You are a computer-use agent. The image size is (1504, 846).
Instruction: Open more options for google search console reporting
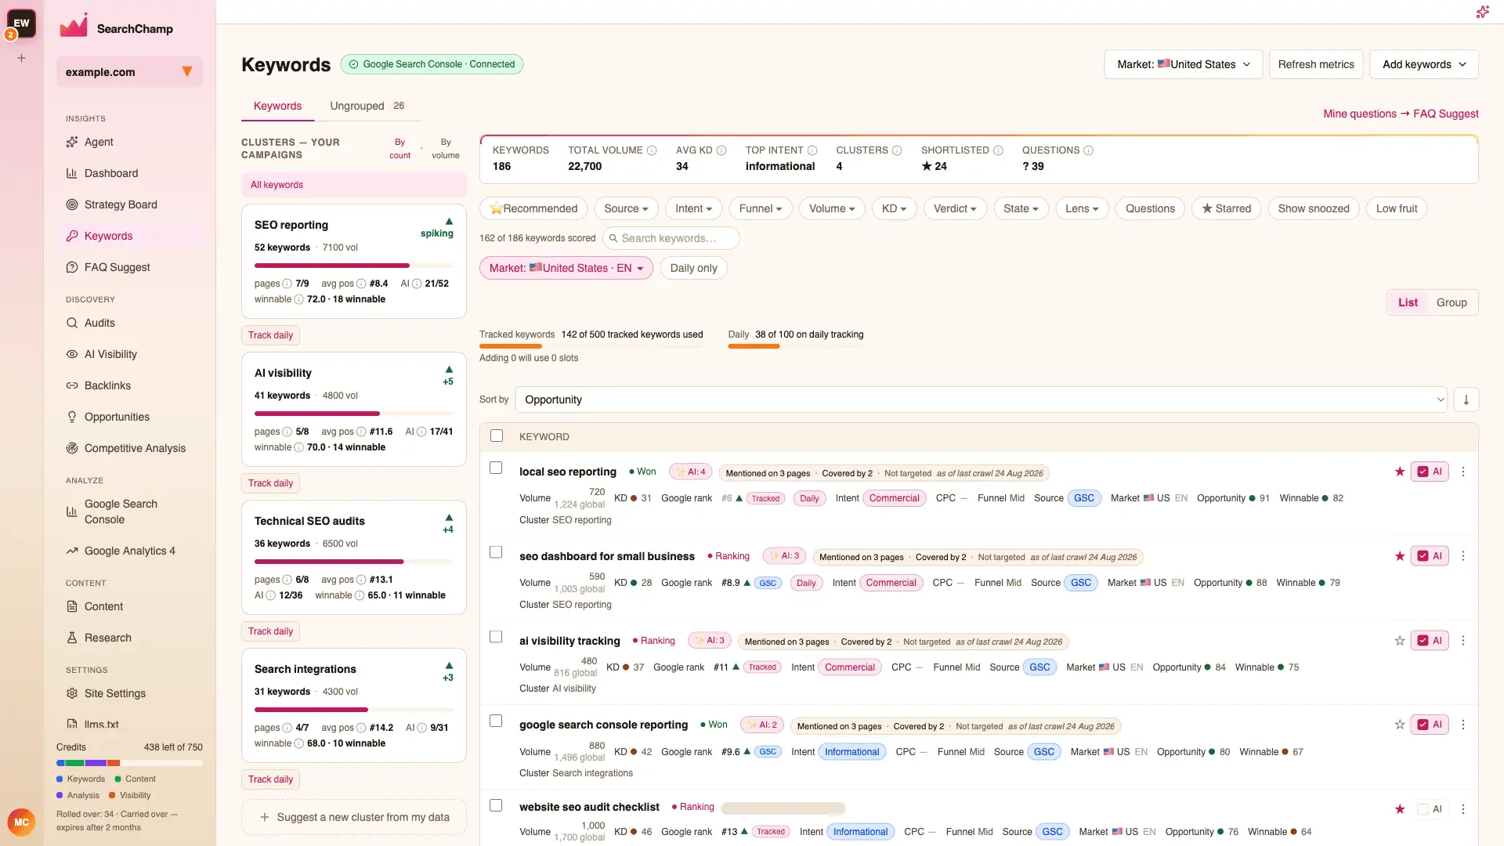tap(1462, 725)
